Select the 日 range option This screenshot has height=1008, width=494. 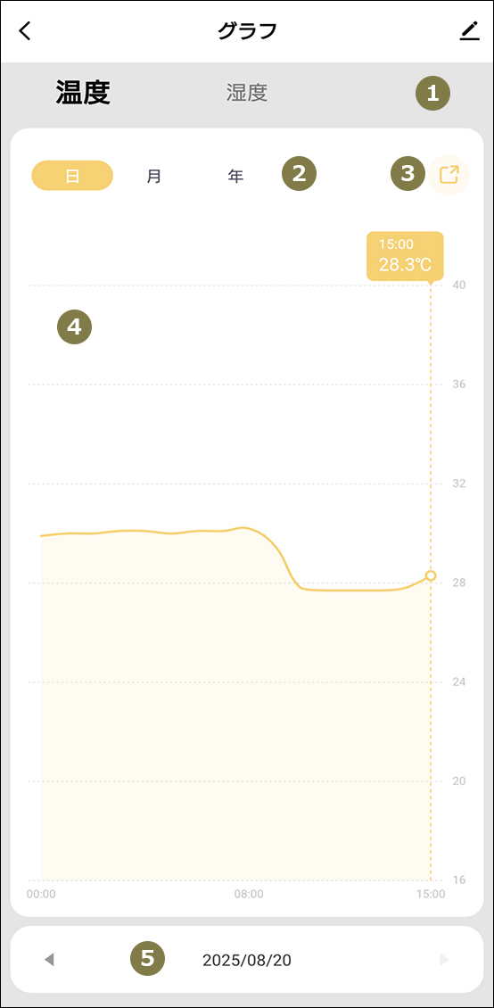(x=72, y=176)
